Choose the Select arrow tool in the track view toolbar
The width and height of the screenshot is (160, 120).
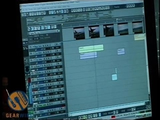click(29, 29)
